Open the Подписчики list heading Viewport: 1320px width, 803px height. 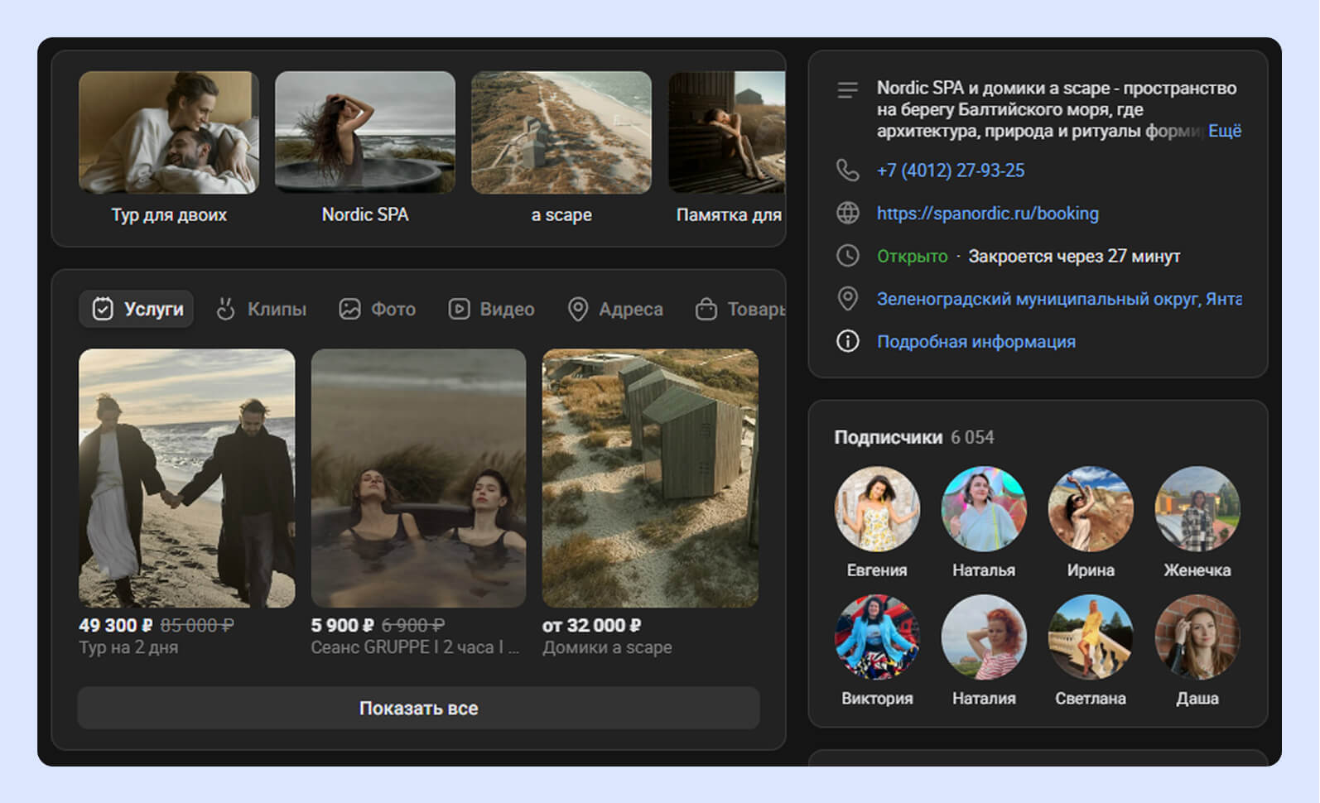[x=888, y=437]
